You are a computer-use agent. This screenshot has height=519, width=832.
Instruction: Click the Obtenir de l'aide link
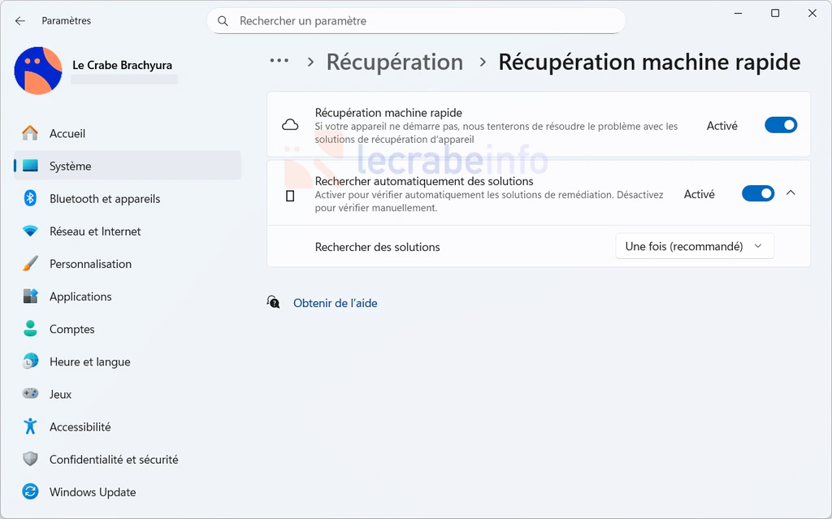pyautogui.click(x=335, y=303)
